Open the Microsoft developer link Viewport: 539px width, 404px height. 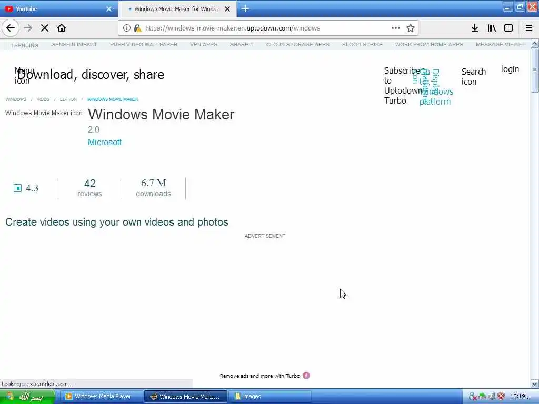pyautogui.click(x=105, y=142)
